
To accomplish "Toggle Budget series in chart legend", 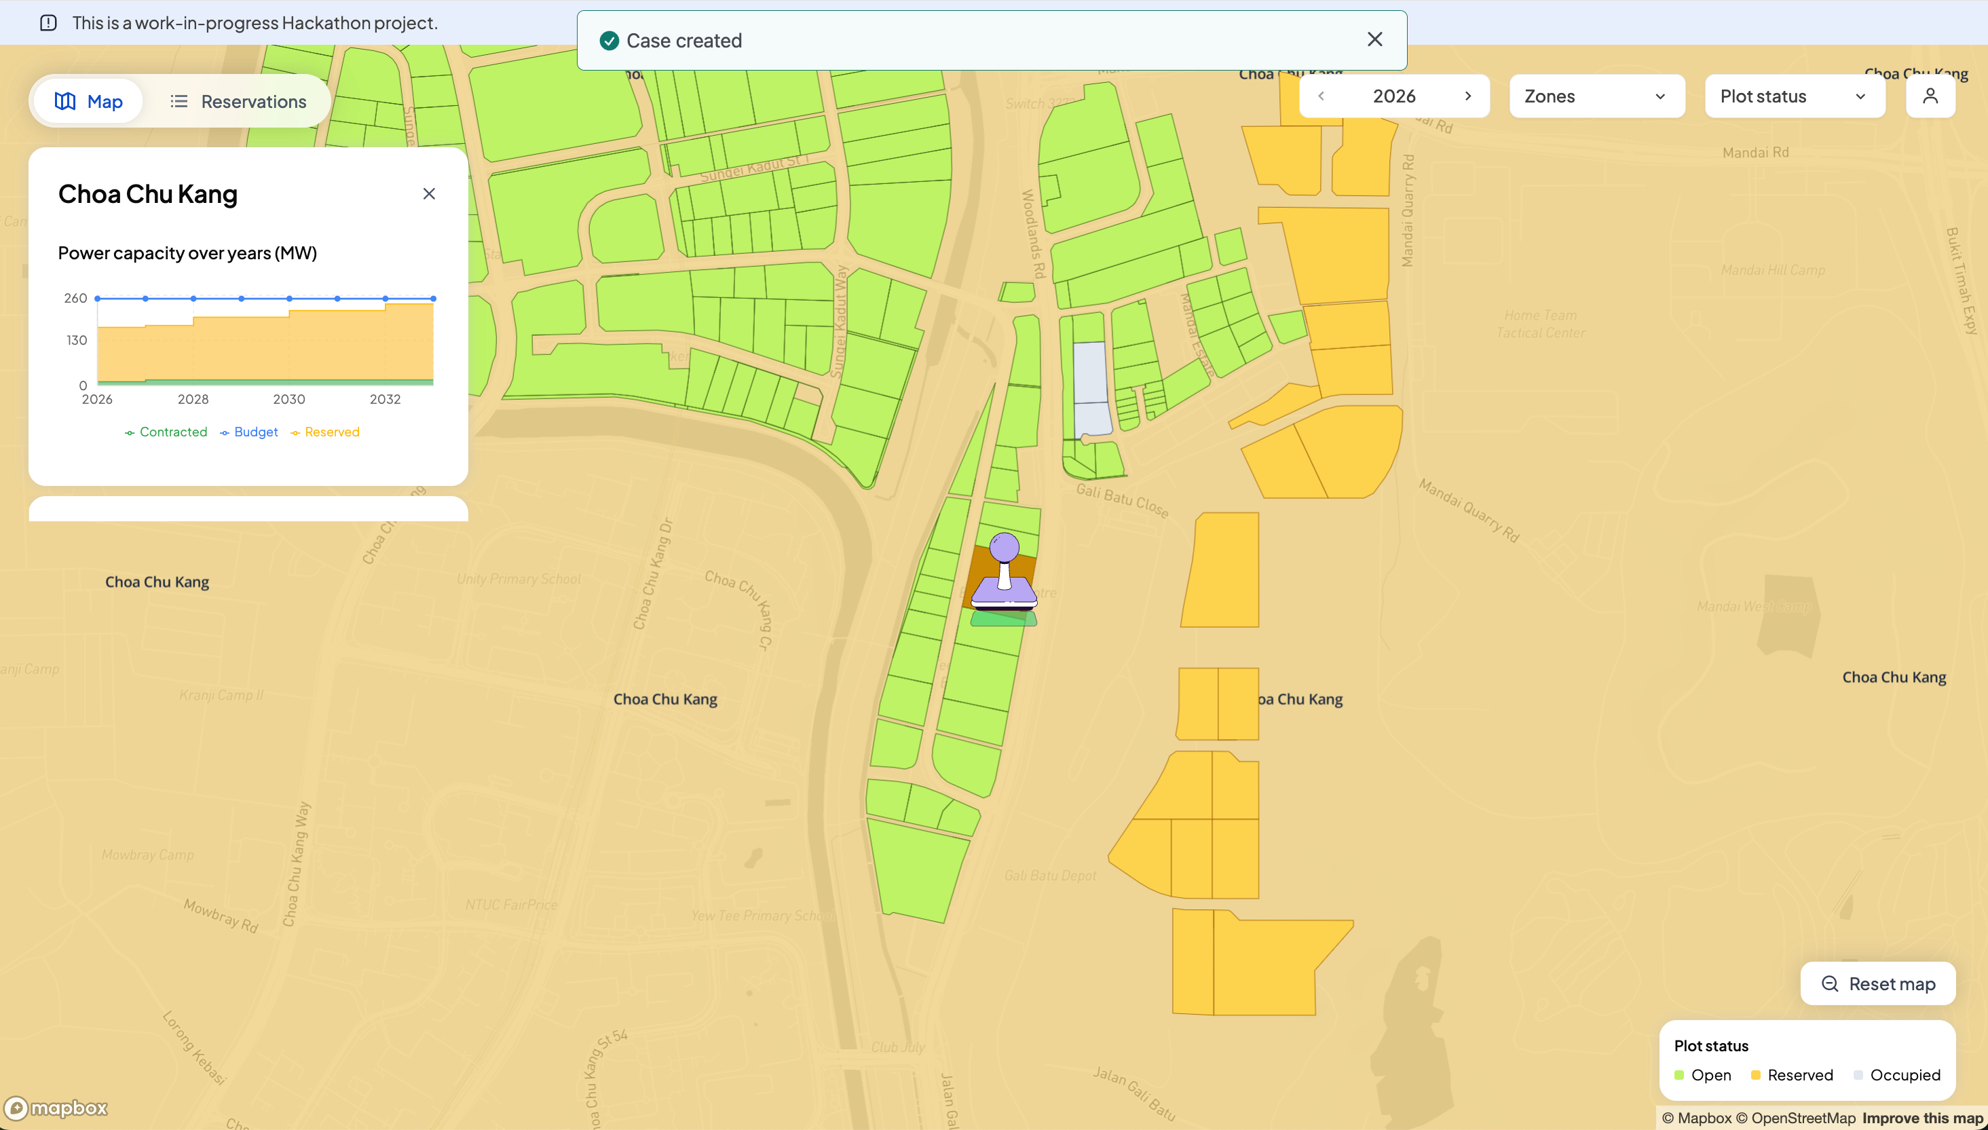I will [x=249, y=432].
